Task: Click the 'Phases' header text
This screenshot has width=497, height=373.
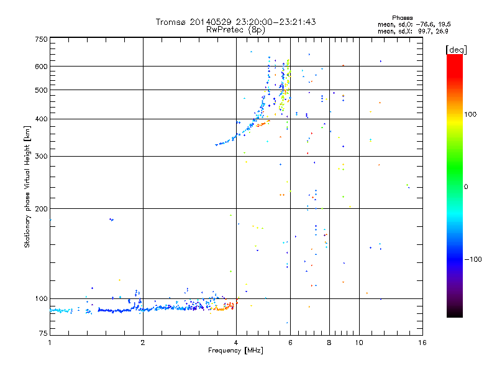Action: pos(402,18)
